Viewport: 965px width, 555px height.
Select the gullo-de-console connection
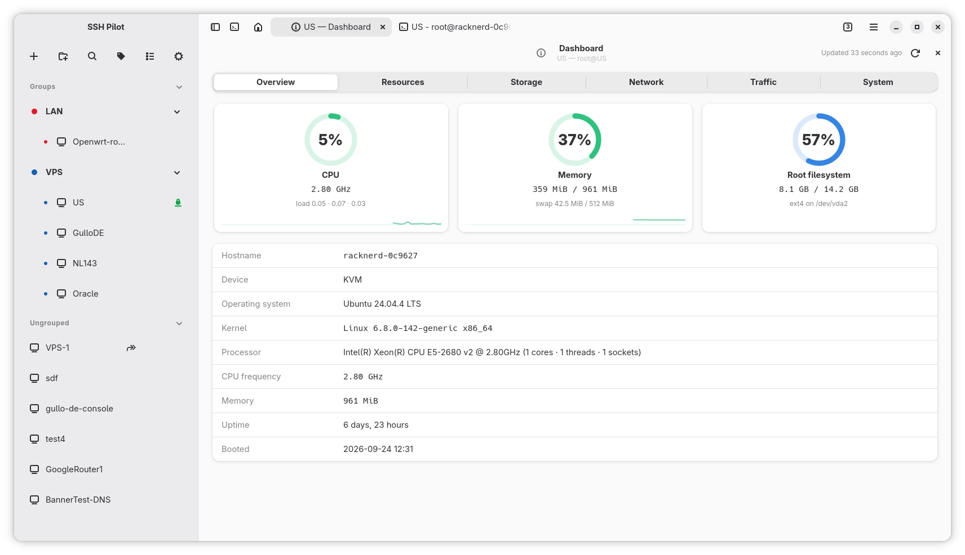click(106, 409)
